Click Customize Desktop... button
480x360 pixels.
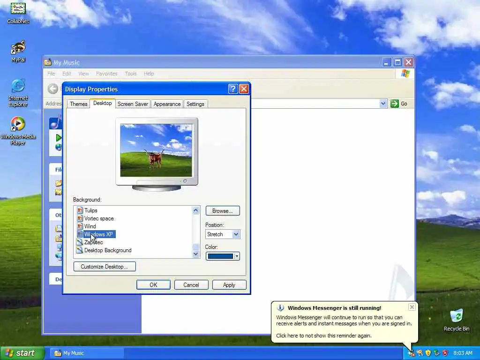pos(105,266)
